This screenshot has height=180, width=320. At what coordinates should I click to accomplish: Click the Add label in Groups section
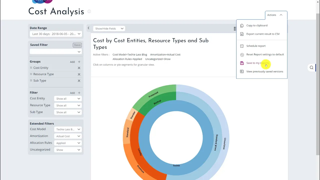(72, 62)
